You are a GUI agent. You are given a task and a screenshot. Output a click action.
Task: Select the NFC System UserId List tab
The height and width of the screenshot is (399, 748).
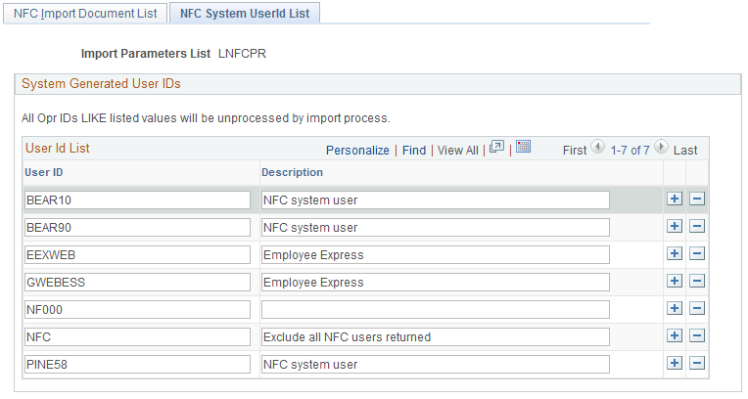pyautogui.click(x=245, y=14)
